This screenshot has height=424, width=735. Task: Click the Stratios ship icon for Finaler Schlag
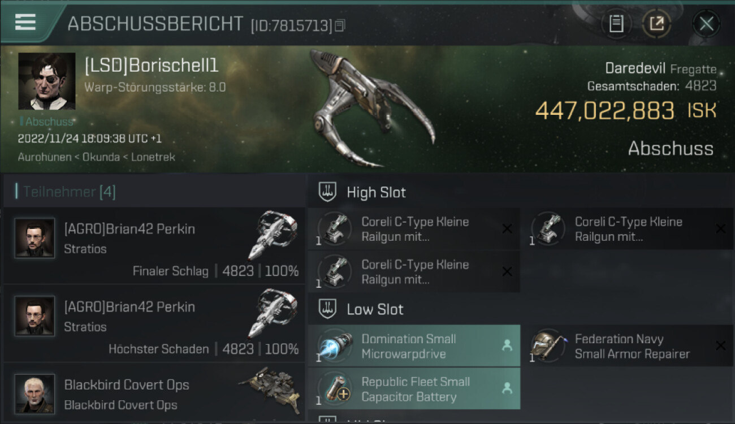(274, 235)
